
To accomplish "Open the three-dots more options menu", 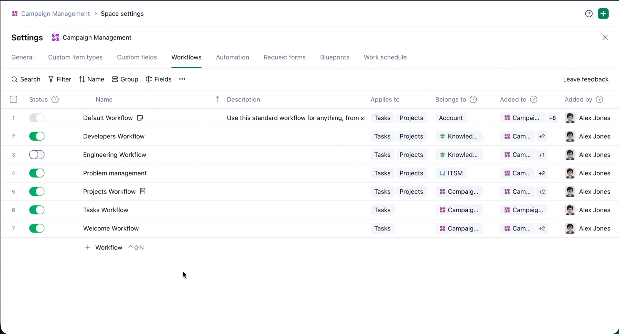I will [x=182, y=79].
